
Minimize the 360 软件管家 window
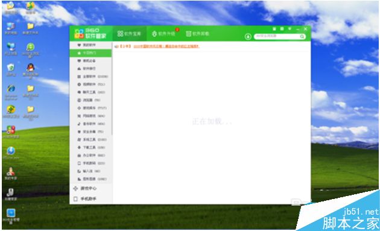coord(297,29)
